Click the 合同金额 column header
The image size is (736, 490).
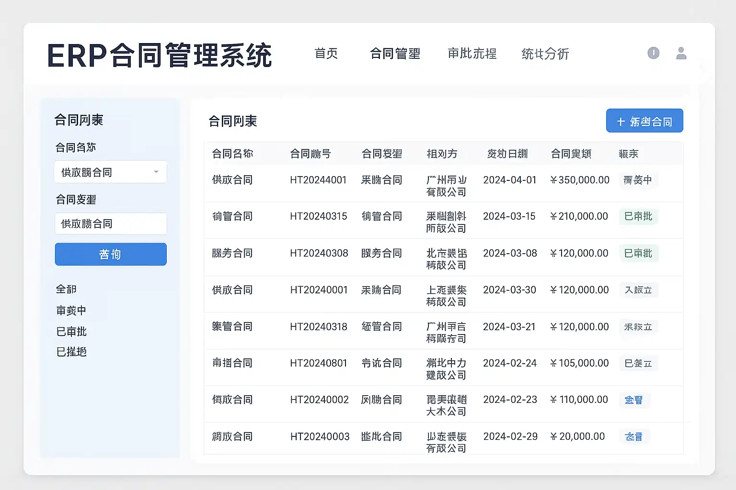571,154
